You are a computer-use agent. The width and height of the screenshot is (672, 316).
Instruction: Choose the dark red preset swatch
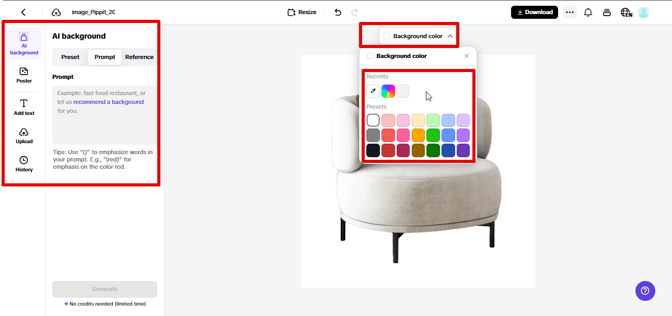pos(388,150)
